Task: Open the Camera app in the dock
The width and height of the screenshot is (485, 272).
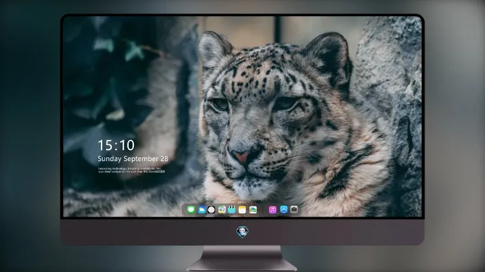Action: [294, 209]
